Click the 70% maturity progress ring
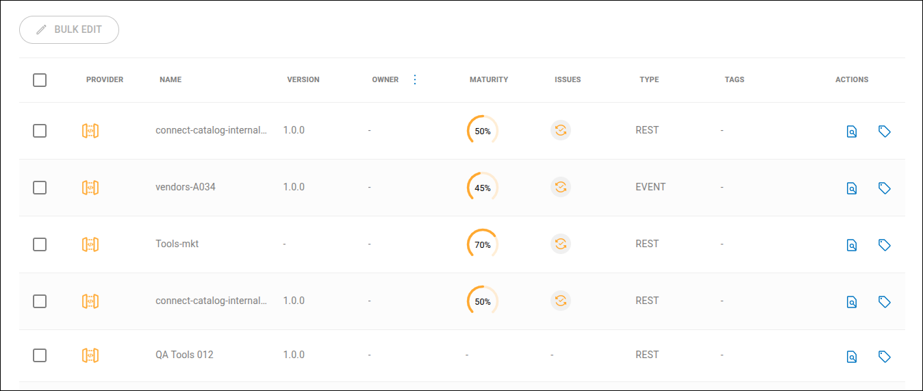 point(483,244)
